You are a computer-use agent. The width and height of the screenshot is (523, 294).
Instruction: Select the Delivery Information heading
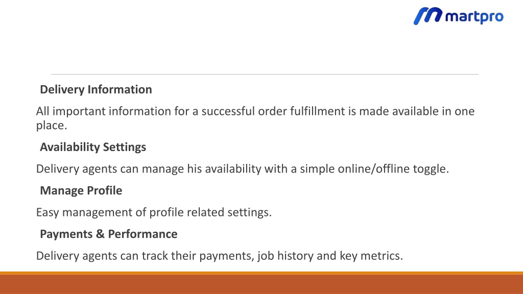96,89
